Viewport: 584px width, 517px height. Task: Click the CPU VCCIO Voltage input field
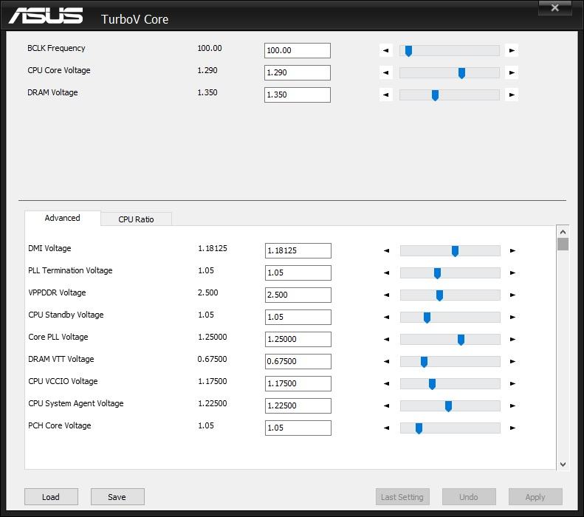tap(298, 383)
